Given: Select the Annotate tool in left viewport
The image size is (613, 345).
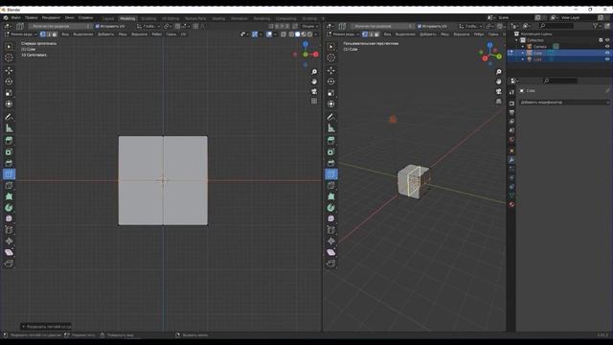Looking at the screenshot, I should (x=9, y=117).
